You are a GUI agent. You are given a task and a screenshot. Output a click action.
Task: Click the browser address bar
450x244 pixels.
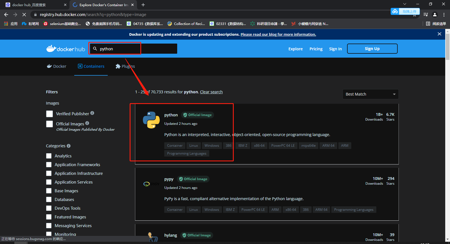(x=219, y=15)
